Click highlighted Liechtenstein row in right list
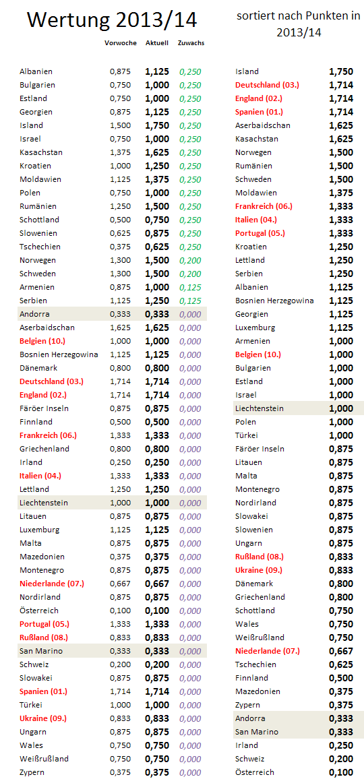The width and height of the screenshot is (364, 779). tap(299, 408)
